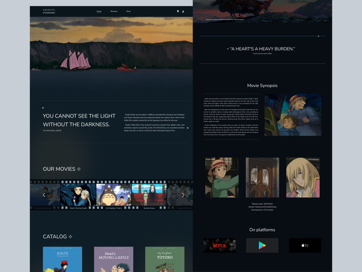Click "The Wind Rises (2014)" caption
Screen dimensions: 362x272
pos(52,131)
